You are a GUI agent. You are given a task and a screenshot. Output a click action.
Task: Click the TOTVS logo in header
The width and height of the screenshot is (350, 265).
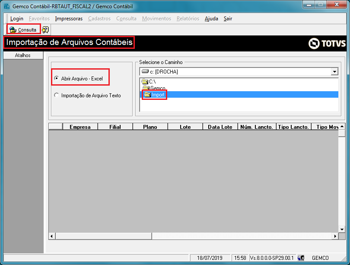327,43
